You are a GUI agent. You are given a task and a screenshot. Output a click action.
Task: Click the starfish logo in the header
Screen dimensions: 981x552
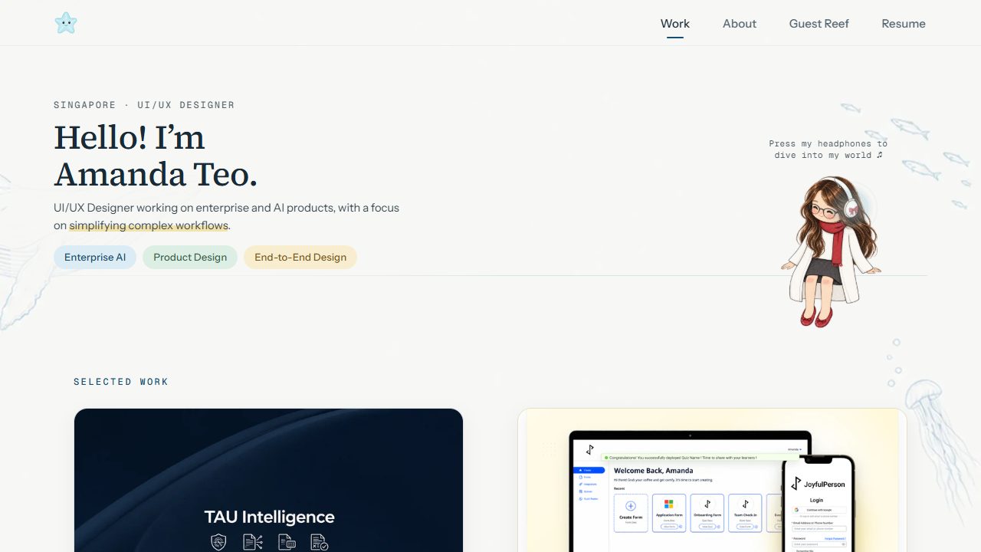click(66, 23)
